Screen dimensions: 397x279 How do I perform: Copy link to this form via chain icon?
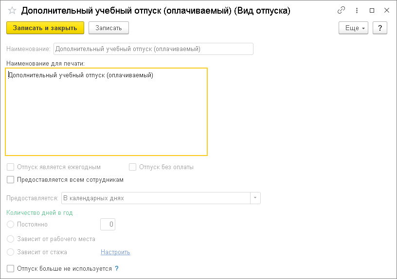pyautogui.click(x=341, y=10)
